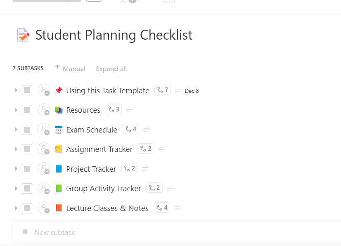Image resolution: width=341 pixels, height=246 pixels.
Task: Click the description icon next to Dec 8
Action: 178,90
